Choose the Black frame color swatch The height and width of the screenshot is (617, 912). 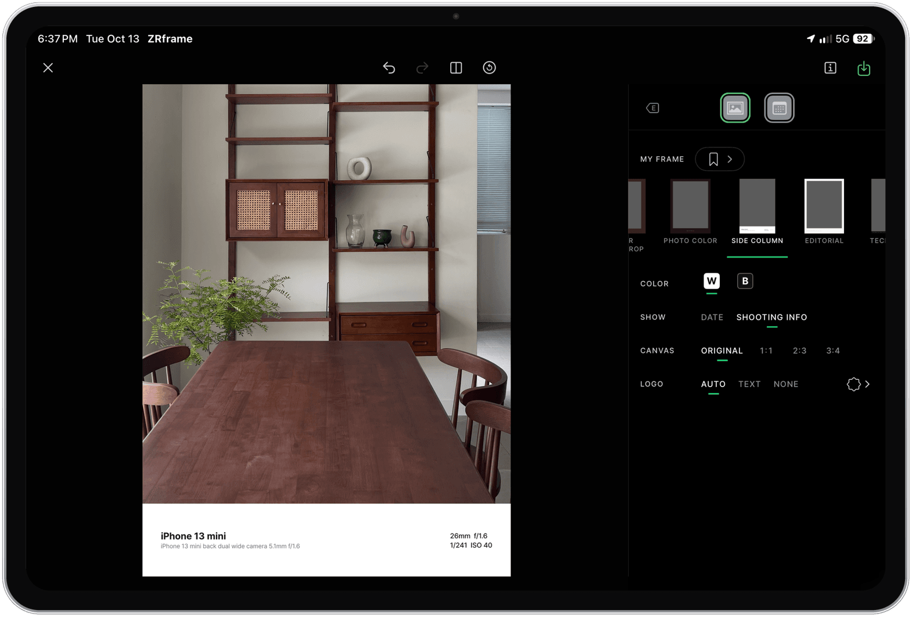pos(745,282)
